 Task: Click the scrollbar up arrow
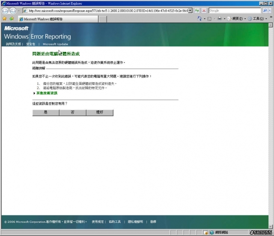(x=271, y=25)
